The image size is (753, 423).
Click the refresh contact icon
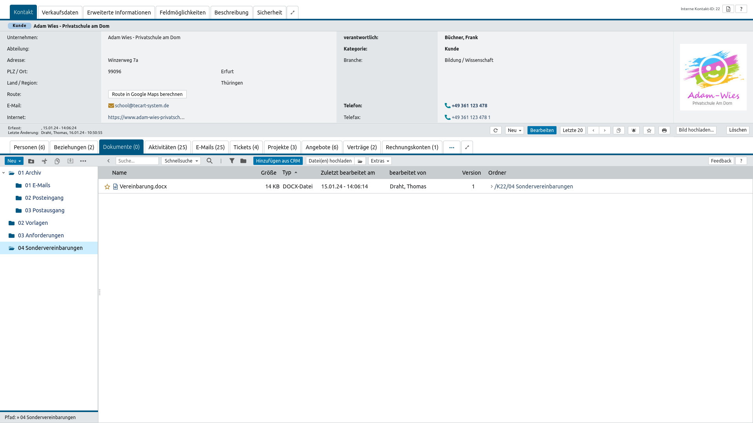(495, 130)
